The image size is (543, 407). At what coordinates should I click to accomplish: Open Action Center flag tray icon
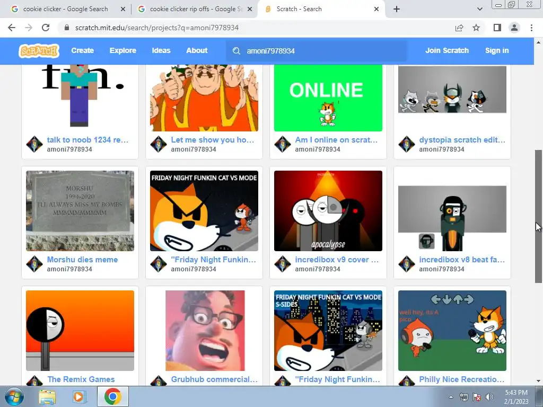[477, 397]
